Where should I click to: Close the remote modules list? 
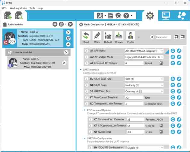click(66, 52)
